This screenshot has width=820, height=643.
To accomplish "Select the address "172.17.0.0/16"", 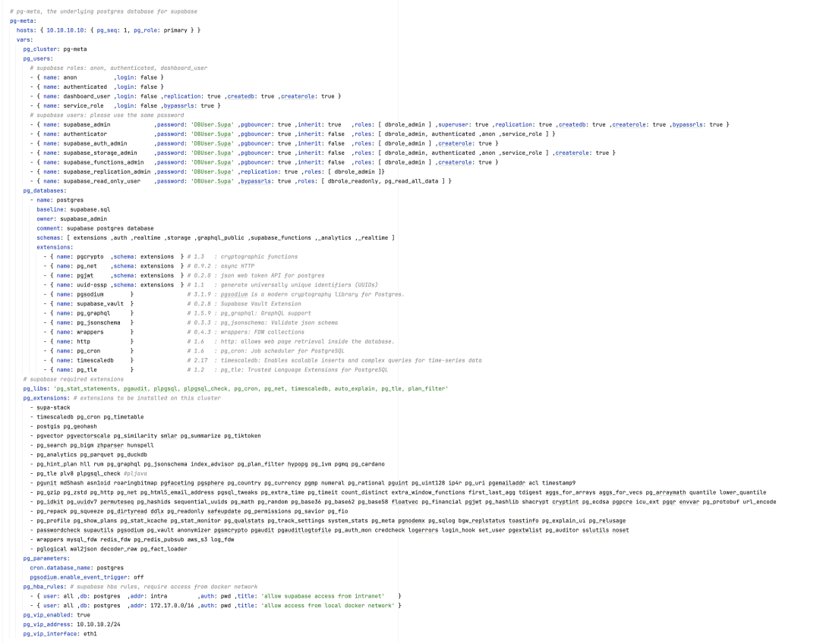I will (x=172, y=606).
